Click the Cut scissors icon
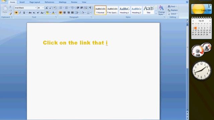This screenshot has height=120, width=214. click(10, 7)
